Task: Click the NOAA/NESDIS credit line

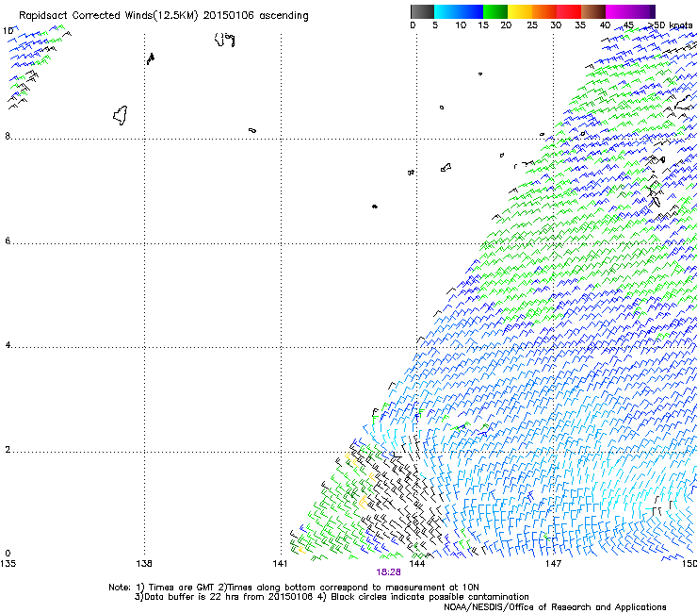Action: (555, 607)
